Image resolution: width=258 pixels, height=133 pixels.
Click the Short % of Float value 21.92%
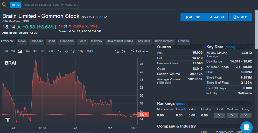pos(247,83)
